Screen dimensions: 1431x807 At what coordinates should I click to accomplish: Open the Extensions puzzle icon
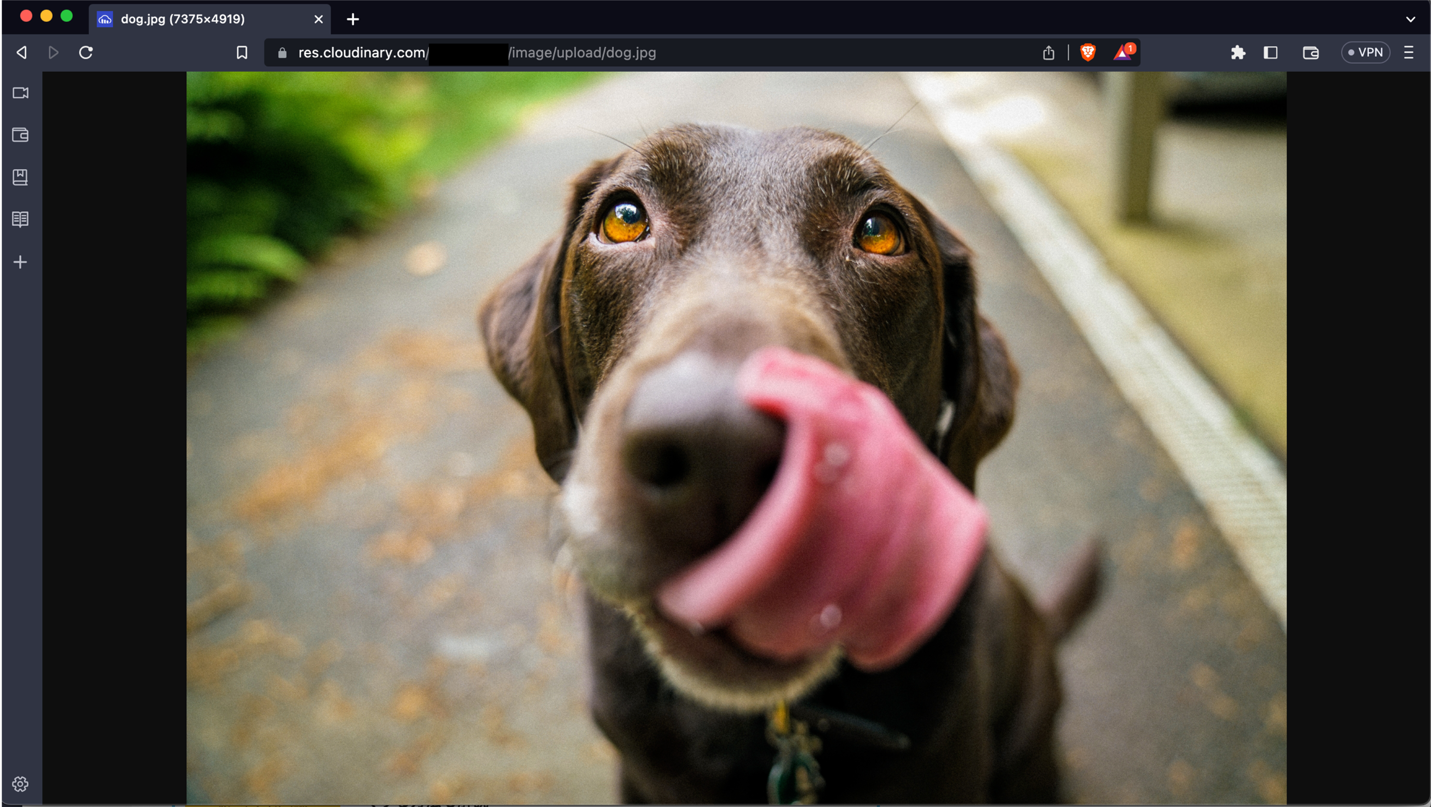click(x=1238, y=52)
